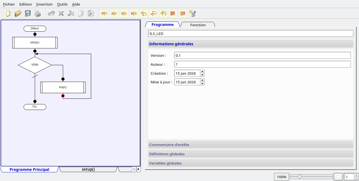This screenshot has width=359, height=181.
Task: Switch to the setup() diagram tab
Action: (x=88, y=170)
